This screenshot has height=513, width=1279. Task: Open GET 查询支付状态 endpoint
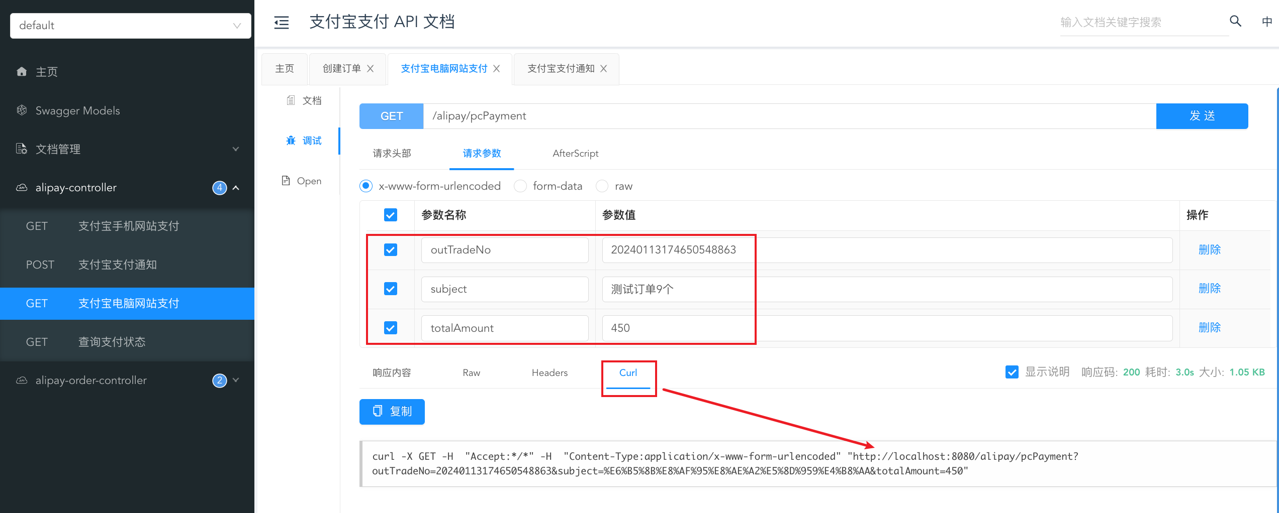pyautogui.click(x=127, y=342)
